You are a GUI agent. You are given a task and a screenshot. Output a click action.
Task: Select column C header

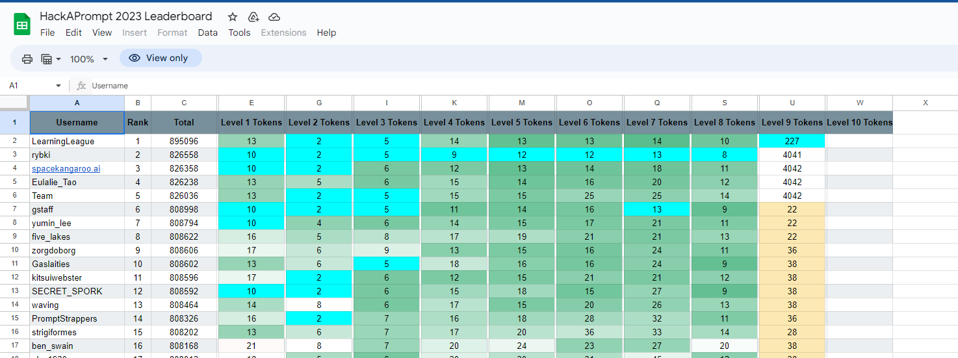pos(184,103)
